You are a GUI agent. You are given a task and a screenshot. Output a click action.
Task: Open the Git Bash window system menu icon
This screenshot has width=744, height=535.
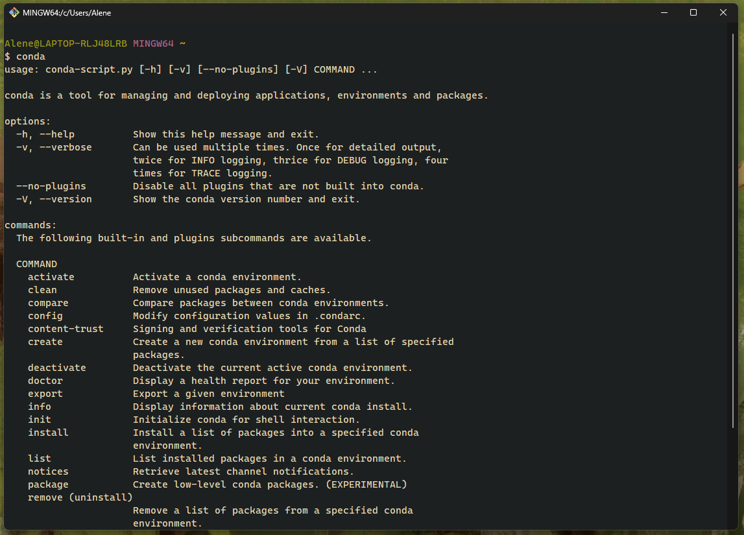[14, 12]
